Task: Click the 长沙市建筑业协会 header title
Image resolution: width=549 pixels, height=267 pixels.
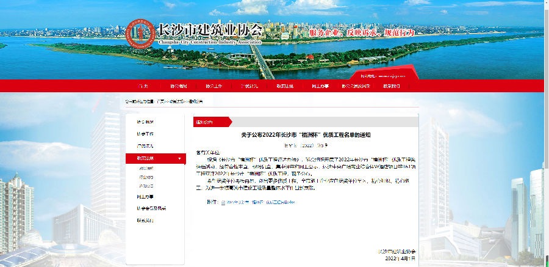Action: click(210, 29)
